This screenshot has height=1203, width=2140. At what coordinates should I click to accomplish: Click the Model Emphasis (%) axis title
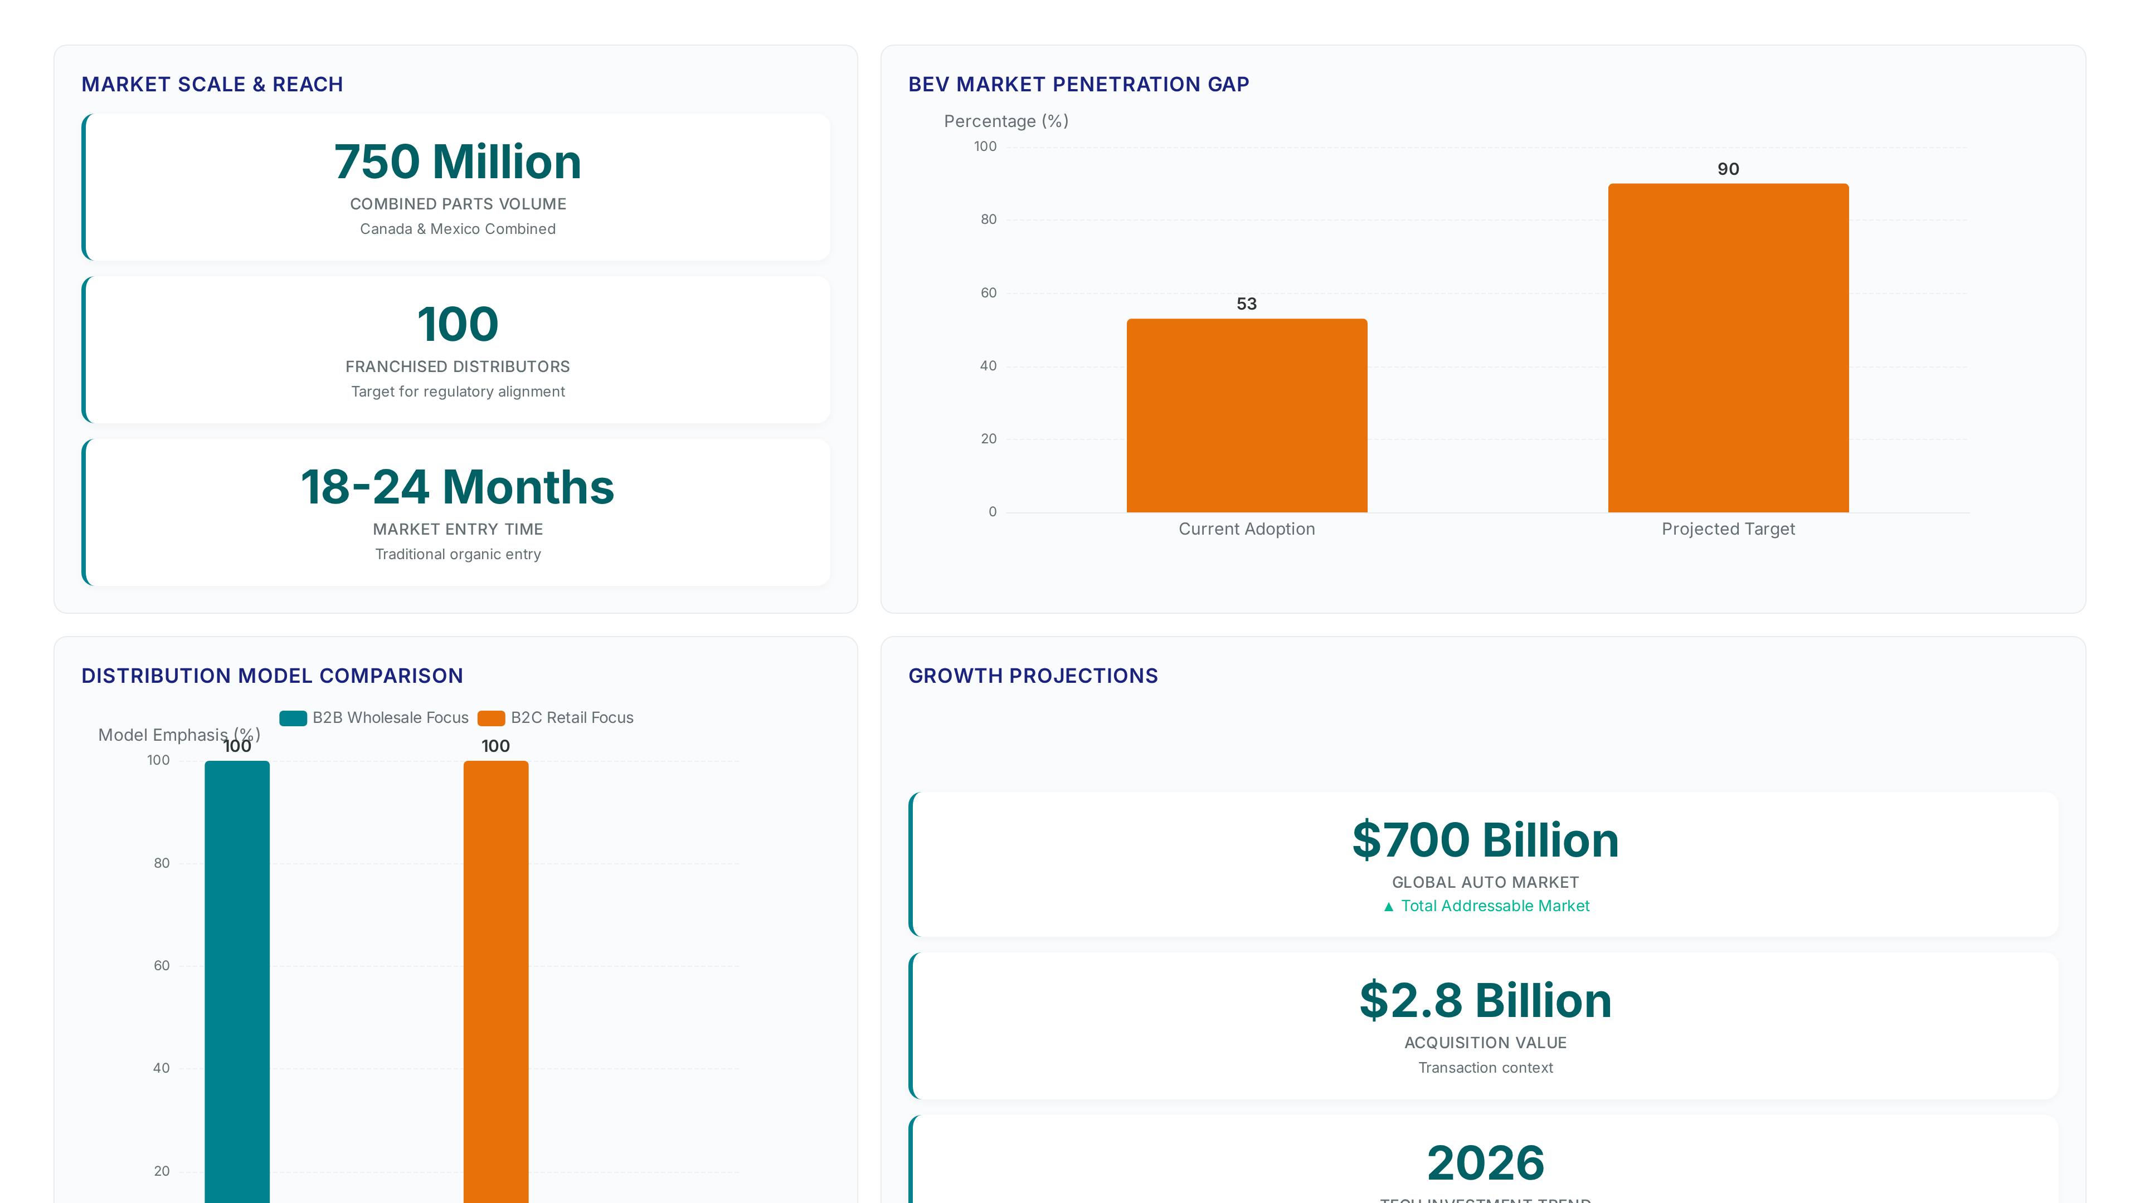click(178, 735)
